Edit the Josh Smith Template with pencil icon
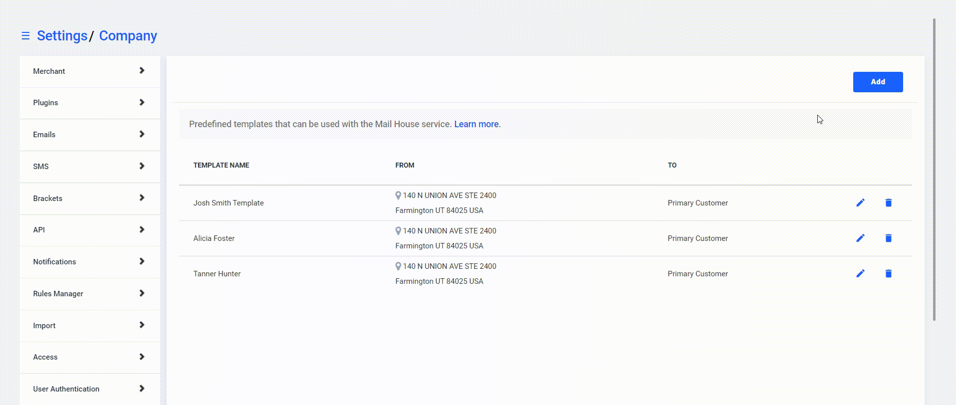The height and width of the screenshot is (405, 956). (x=860, y=202)
